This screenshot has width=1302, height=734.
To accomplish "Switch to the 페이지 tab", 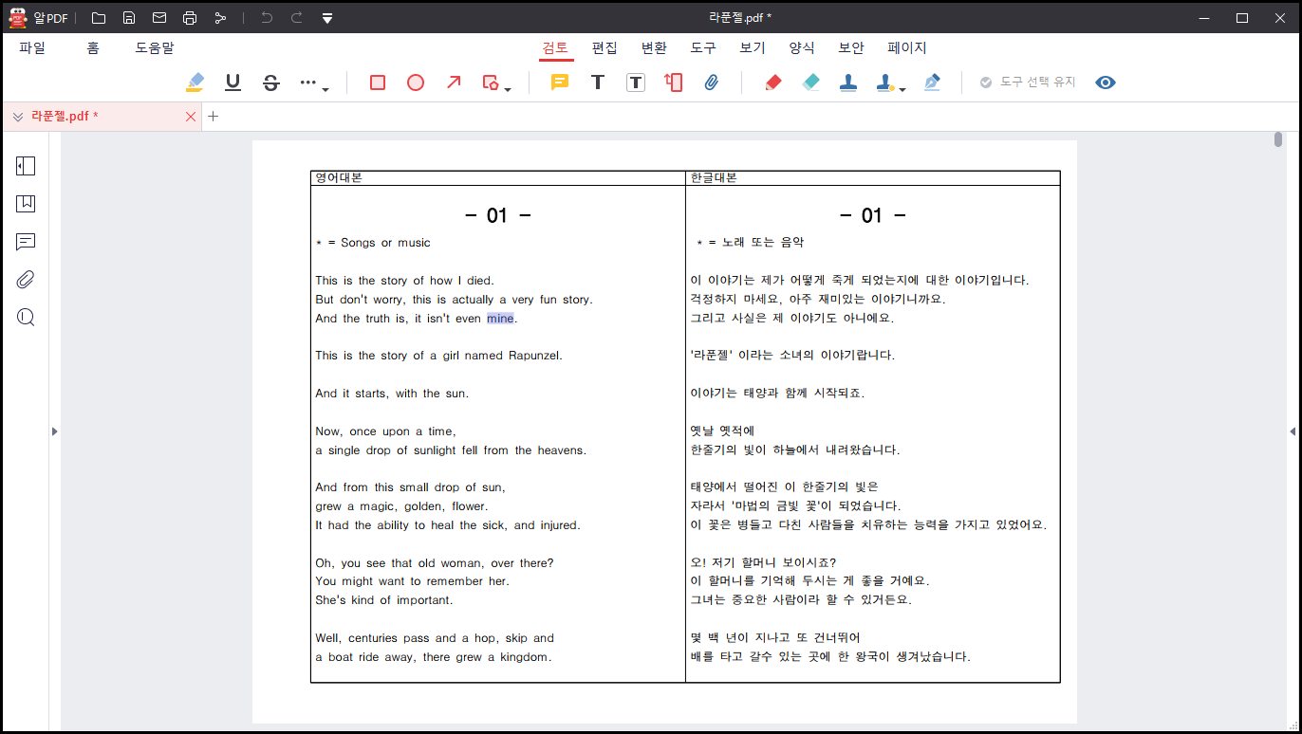I will [x=907, y=47].
